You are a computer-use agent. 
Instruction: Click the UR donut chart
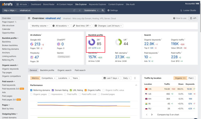118,42
